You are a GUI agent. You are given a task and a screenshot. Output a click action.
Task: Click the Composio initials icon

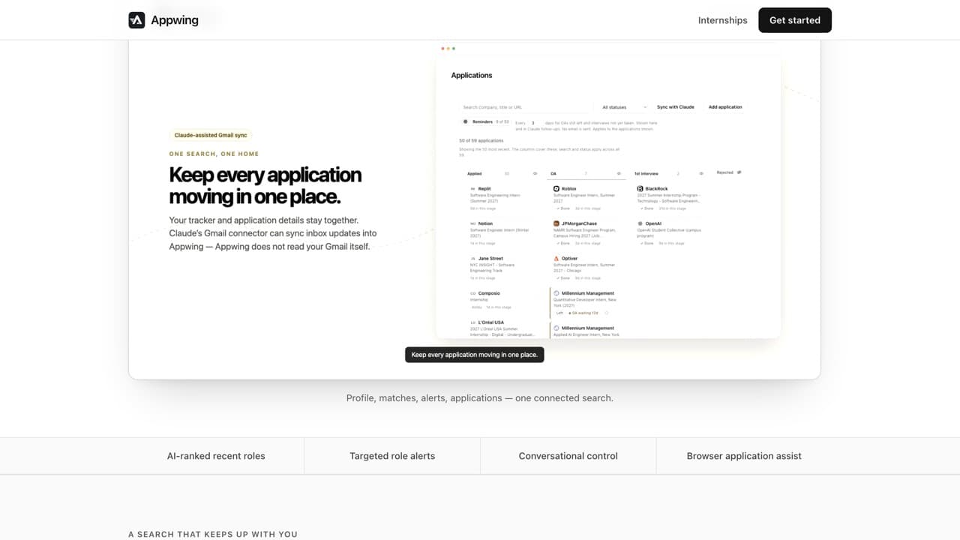[472, 293]
